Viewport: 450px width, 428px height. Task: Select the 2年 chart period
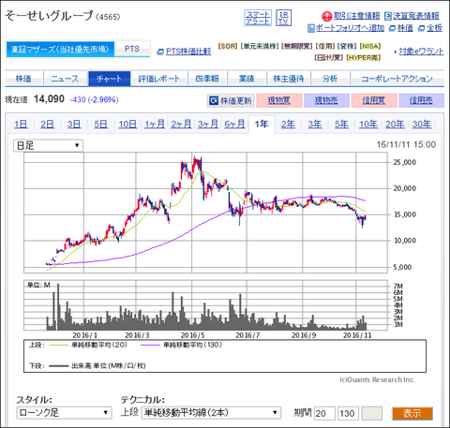coord(288,125)
